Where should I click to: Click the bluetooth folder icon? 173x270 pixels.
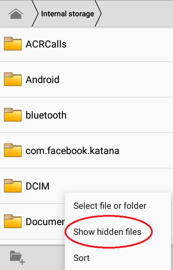[x=13, y=115]
